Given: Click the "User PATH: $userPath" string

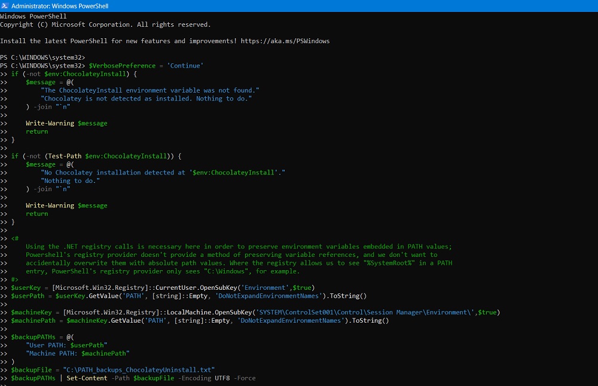Looking at the screenshot, I should pyautogui.click(x=66, y=345).
